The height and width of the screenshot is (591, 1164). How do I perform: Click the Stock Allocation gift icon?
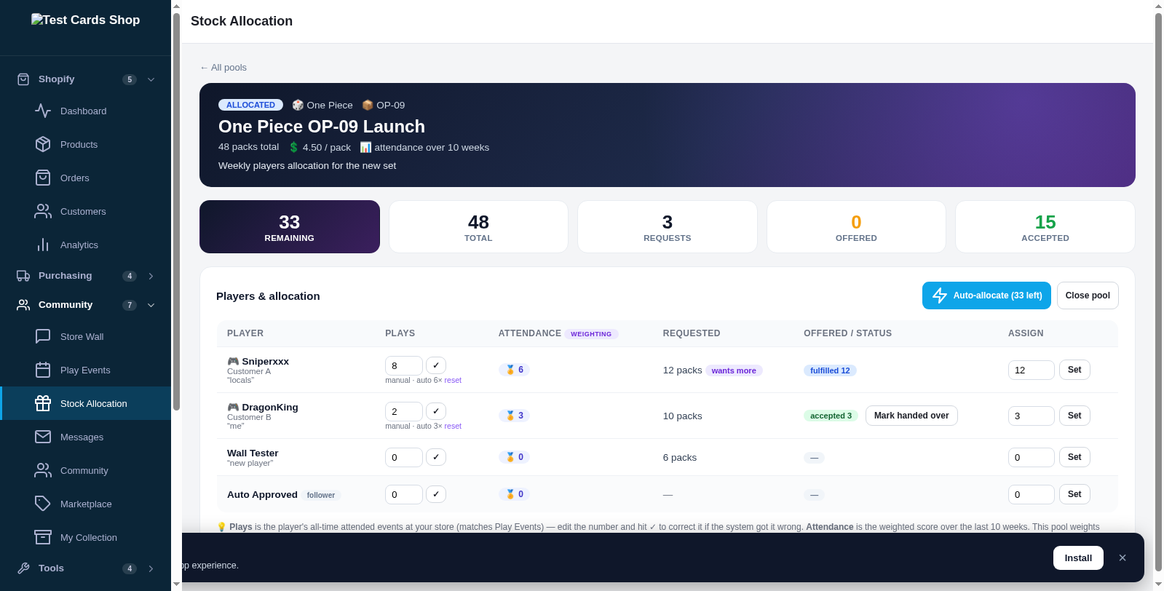43,403
